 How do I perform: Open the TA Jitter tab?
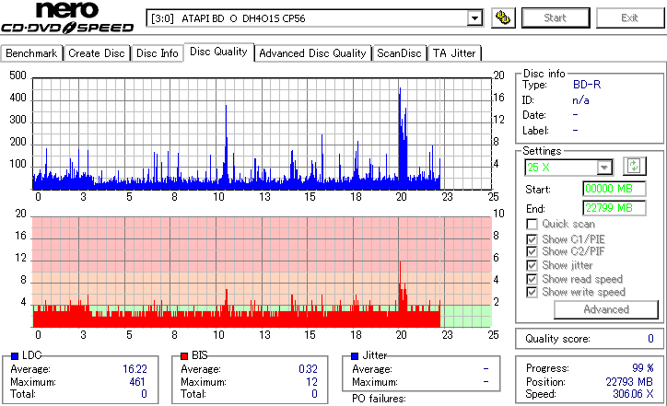tap(454, 53)
